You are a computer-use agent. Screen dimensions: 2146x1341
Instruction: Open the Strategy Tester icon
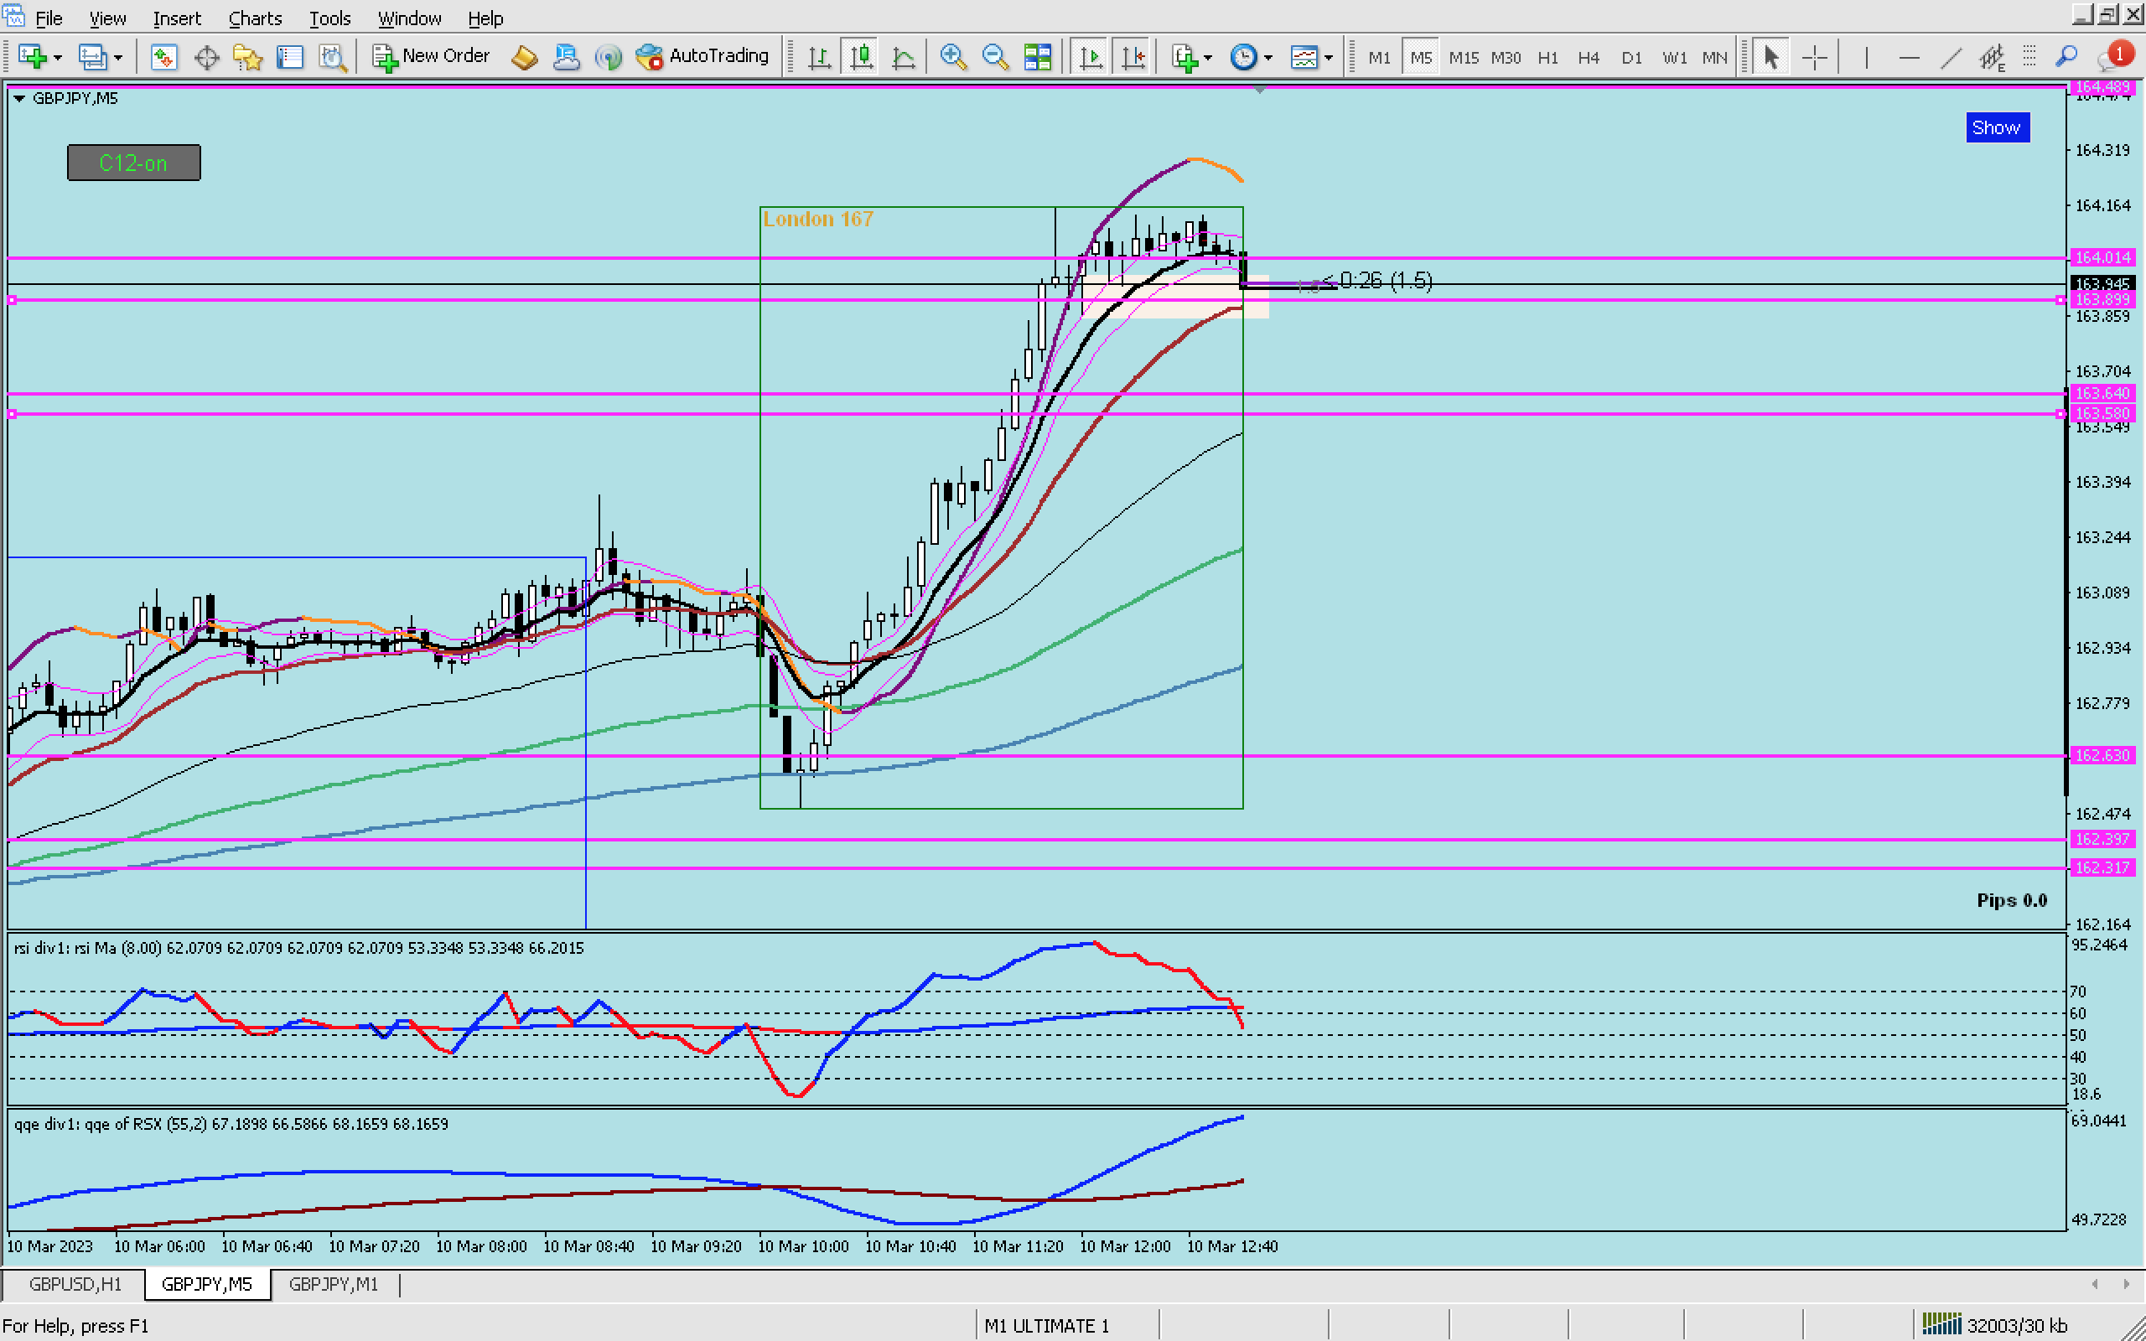(333, 58)
